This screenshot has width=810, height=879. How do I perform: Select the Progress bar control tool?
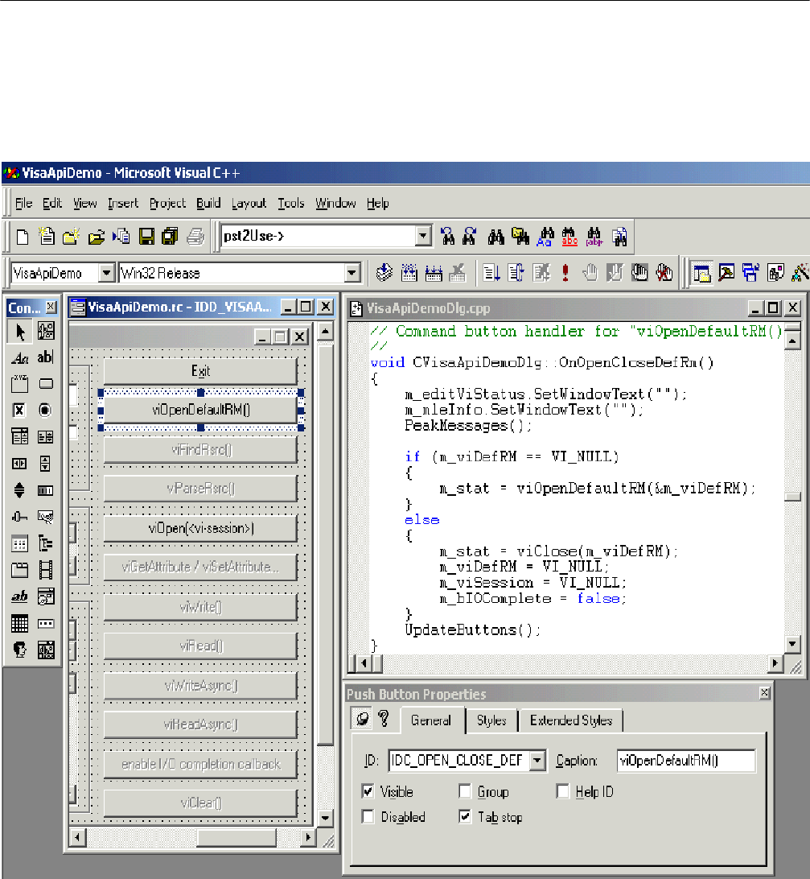point(45,490)
